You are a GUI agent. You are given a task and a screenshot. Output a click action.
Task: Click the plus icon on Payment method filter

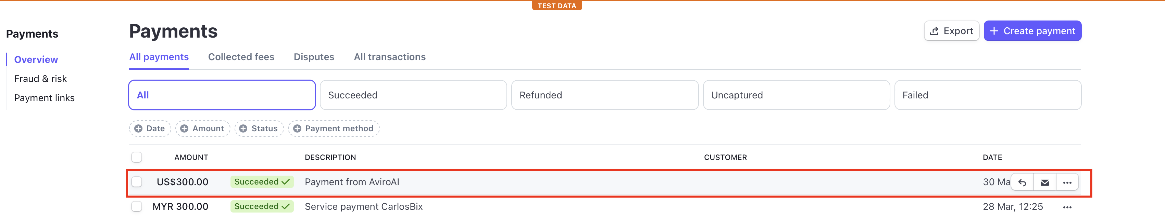(x=297, y=128)
